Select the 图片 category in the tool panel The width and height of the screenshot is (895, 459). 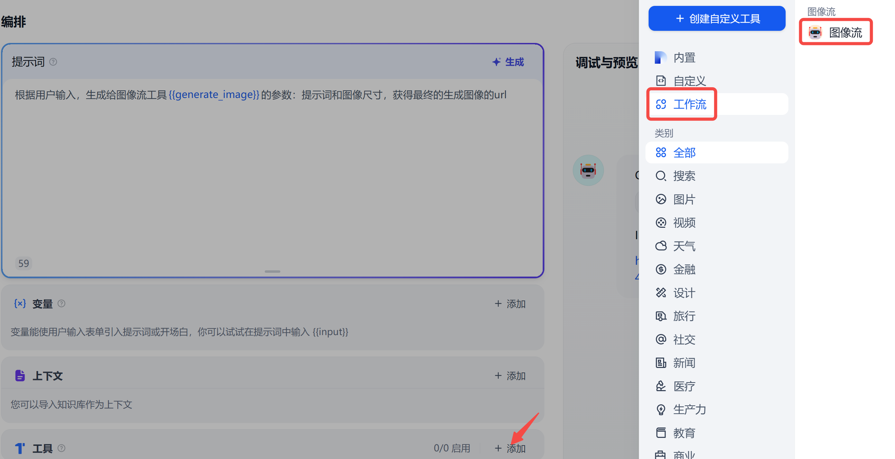pyautogui.click(x=684, y=199)
